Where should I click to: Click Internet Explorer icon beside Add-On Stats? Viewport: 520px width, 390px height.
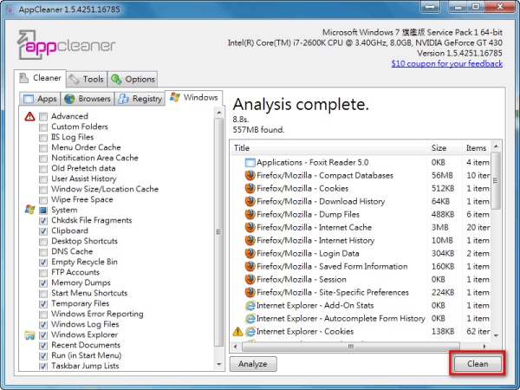click(x=251, y=305)
